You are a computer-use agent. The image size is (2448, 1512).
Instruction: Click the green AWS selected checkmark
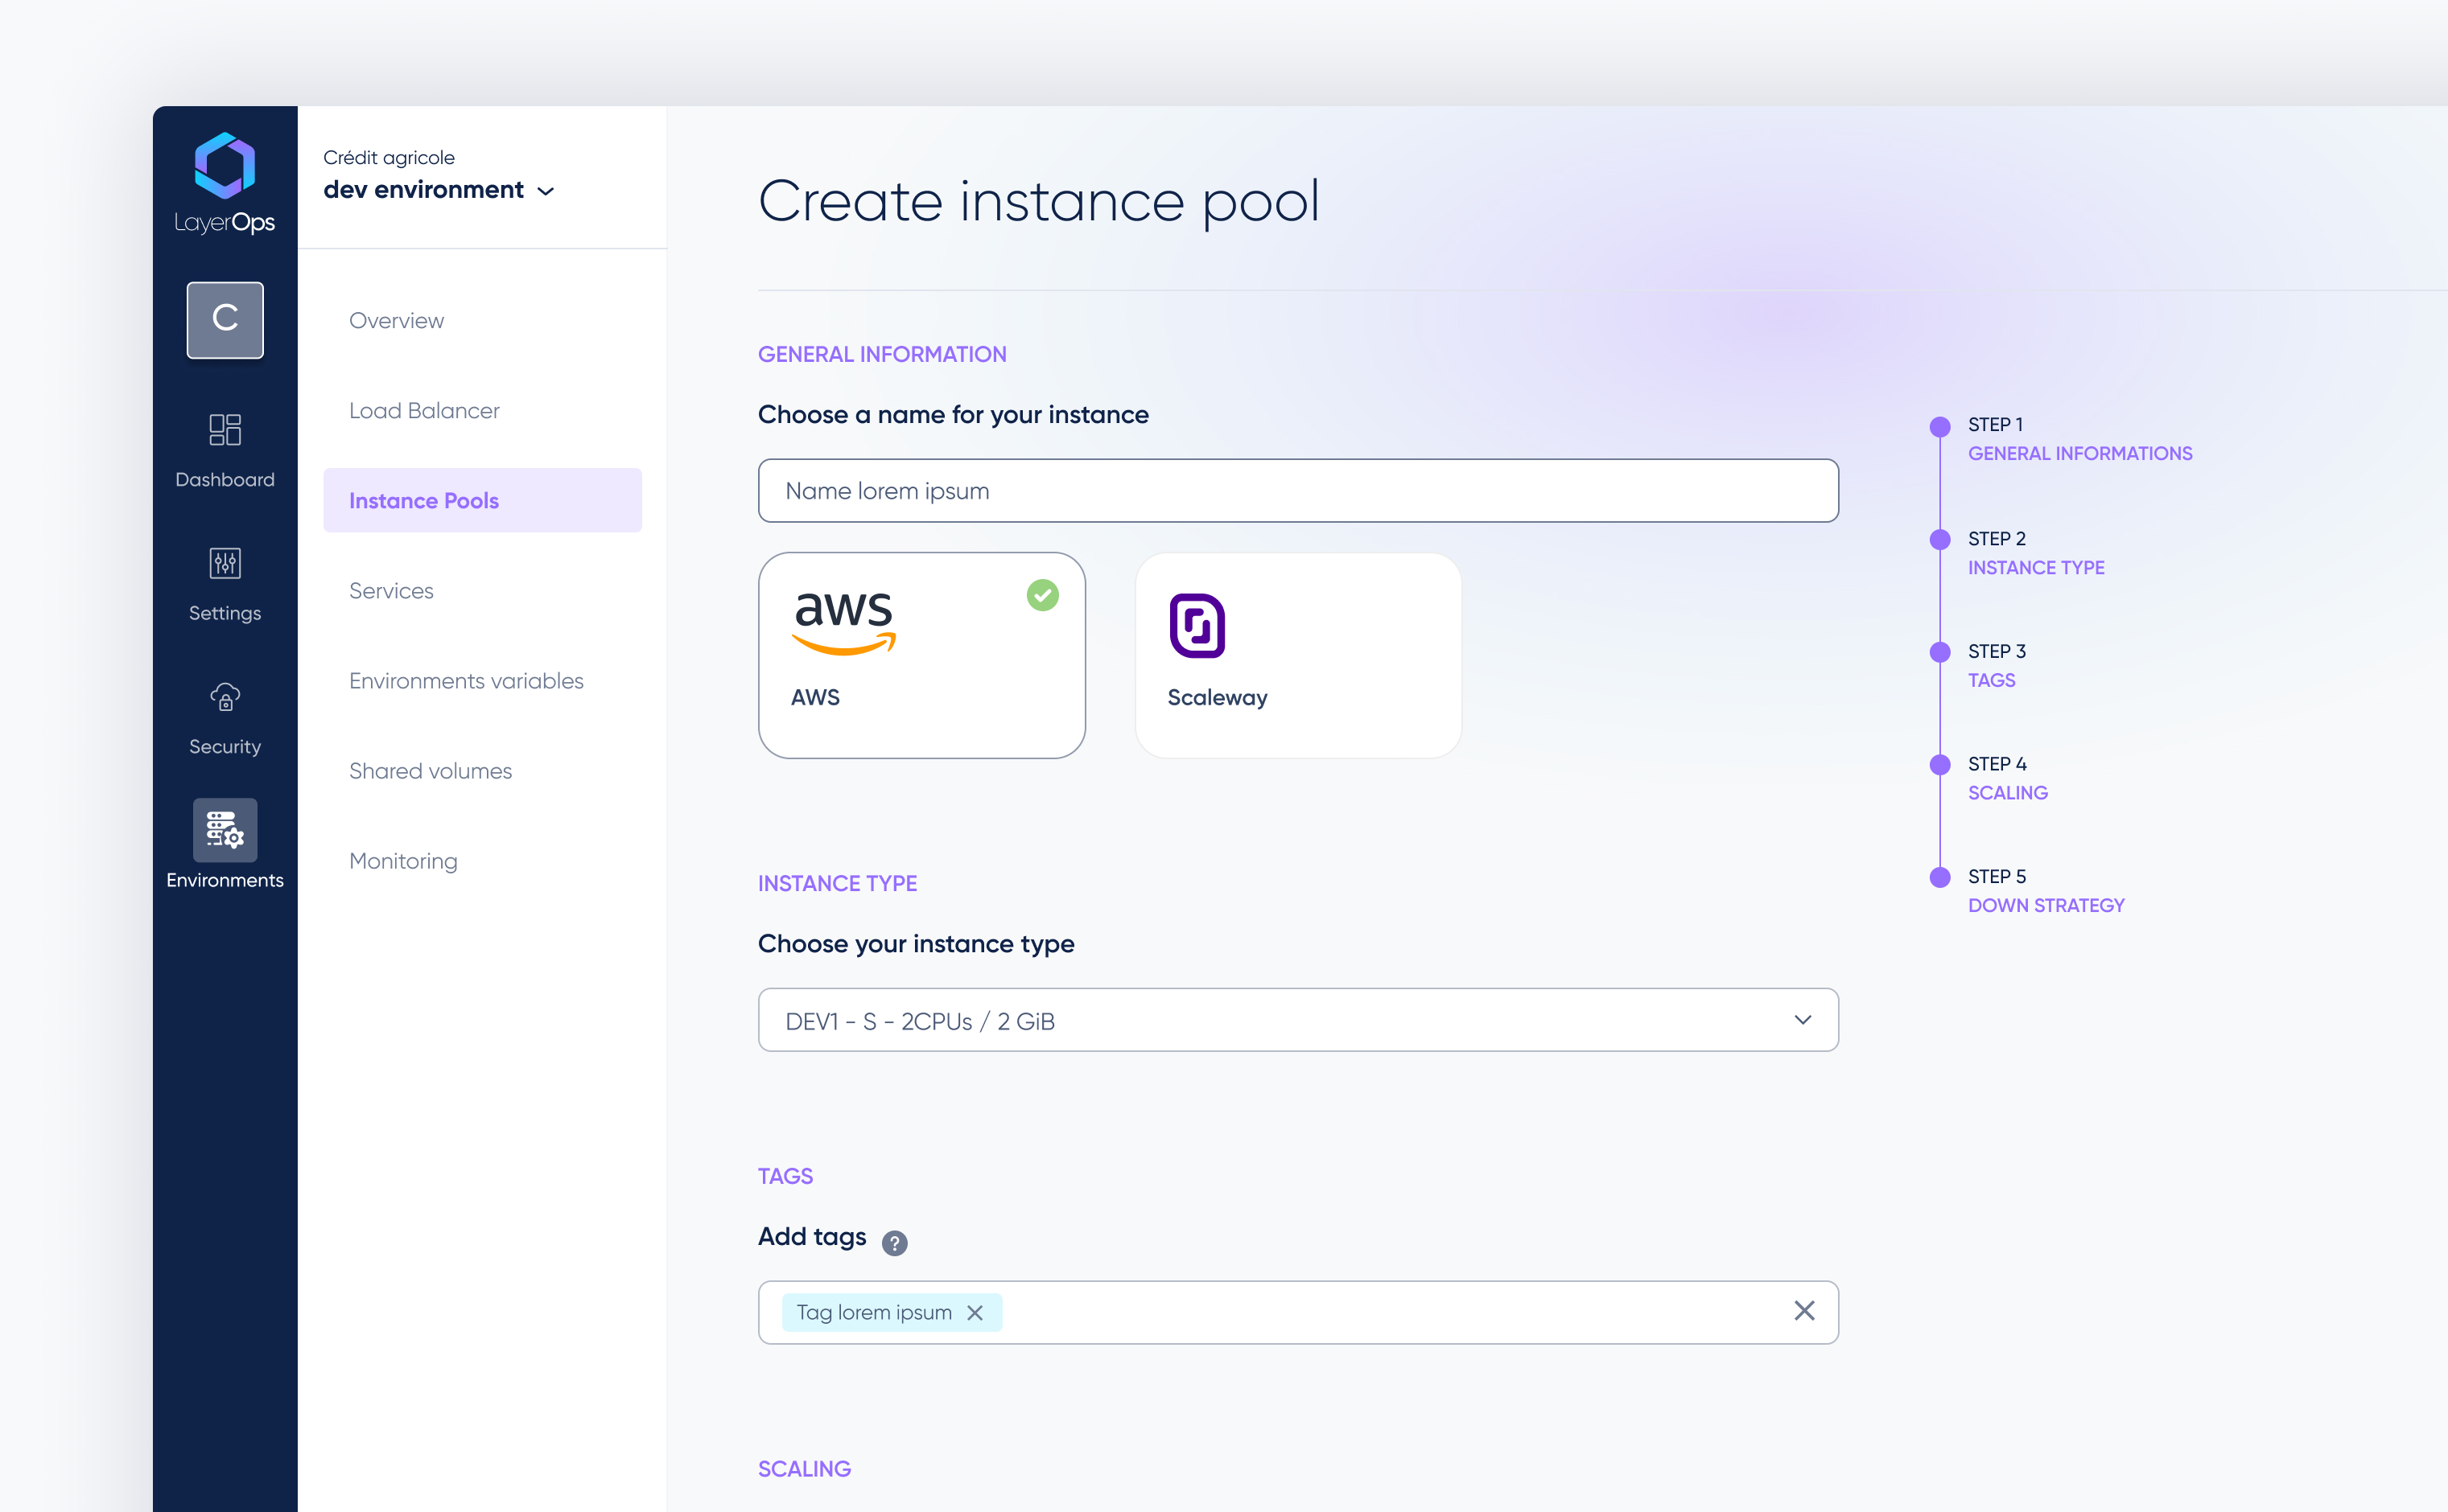click(x=1041, y=595)
